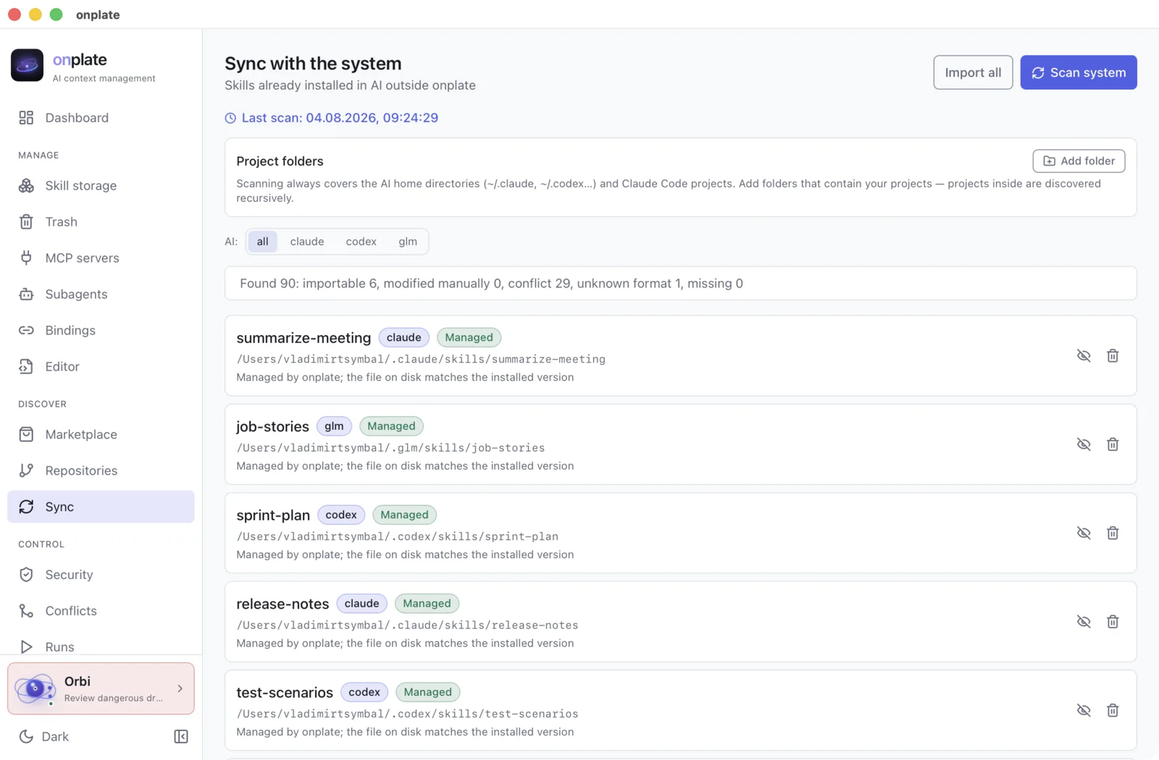Go to Trash in sidebar
1159x760 pixels.
click(101, 222)
